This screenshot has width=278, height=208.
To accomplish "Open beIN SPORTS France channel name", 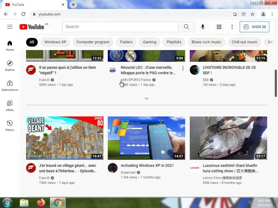I will point(136,80).
